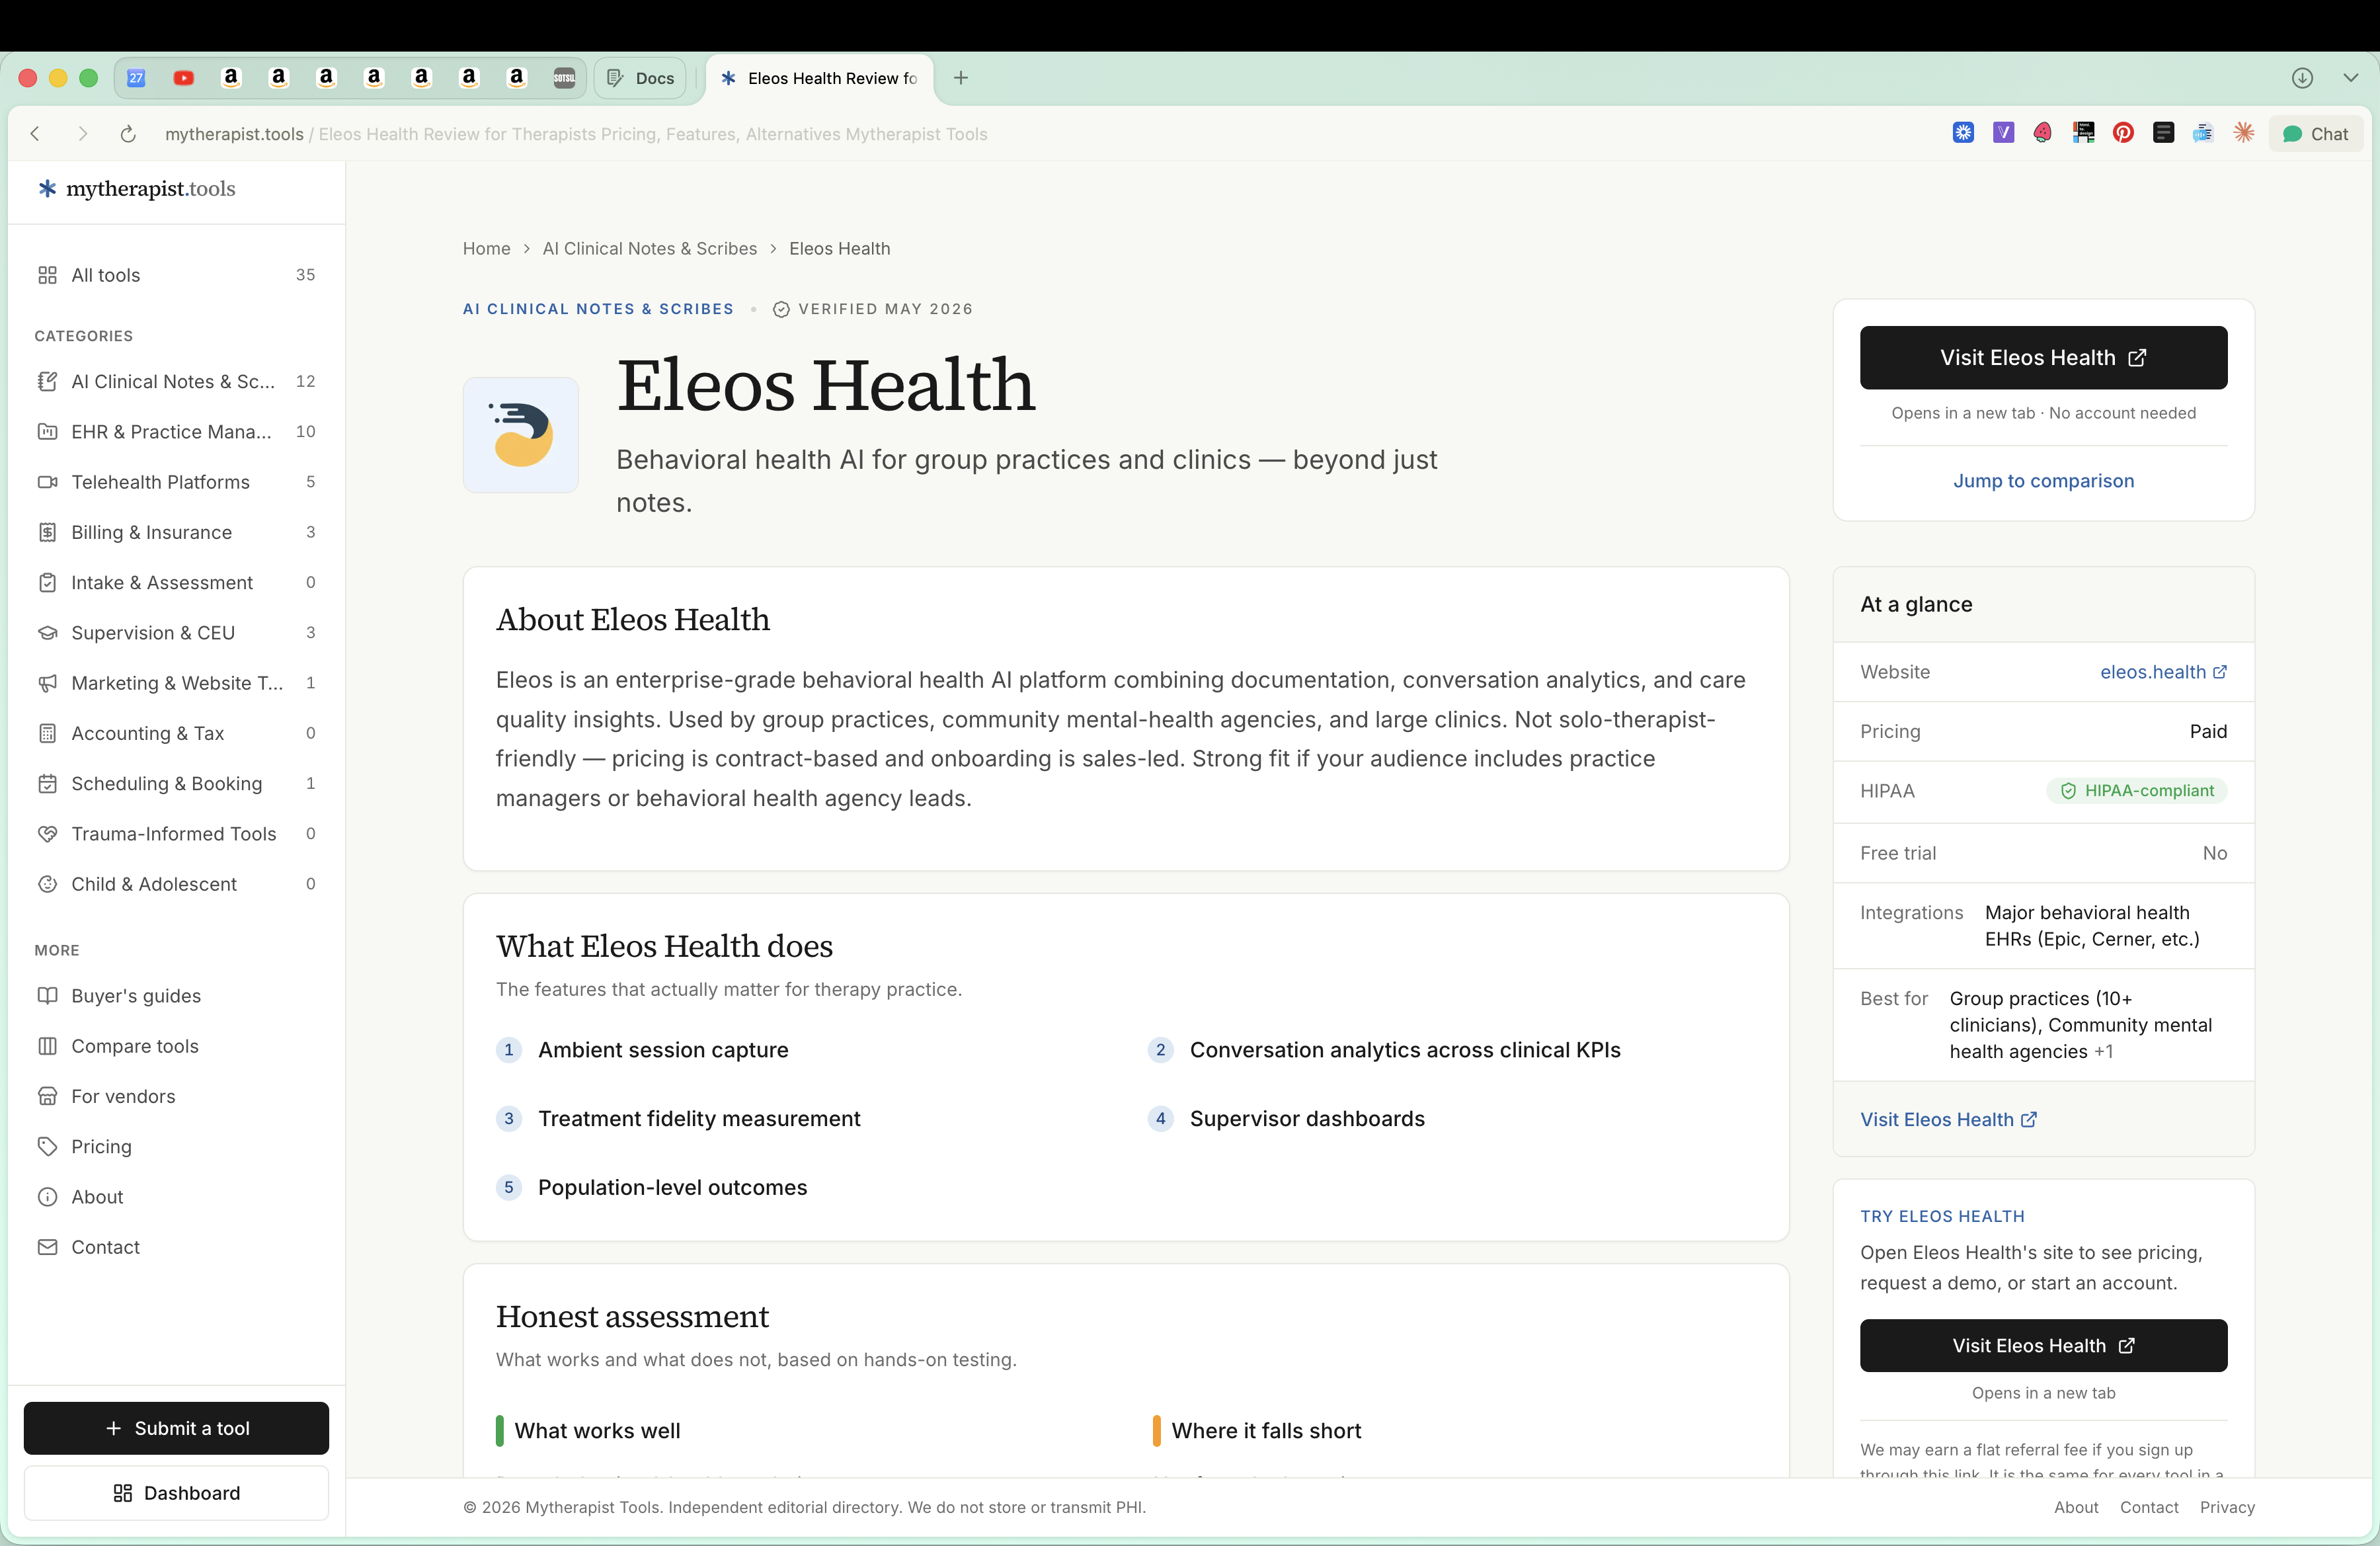
Task: Open the SOTSU pinned tab
Action: (x=564, y=78)
